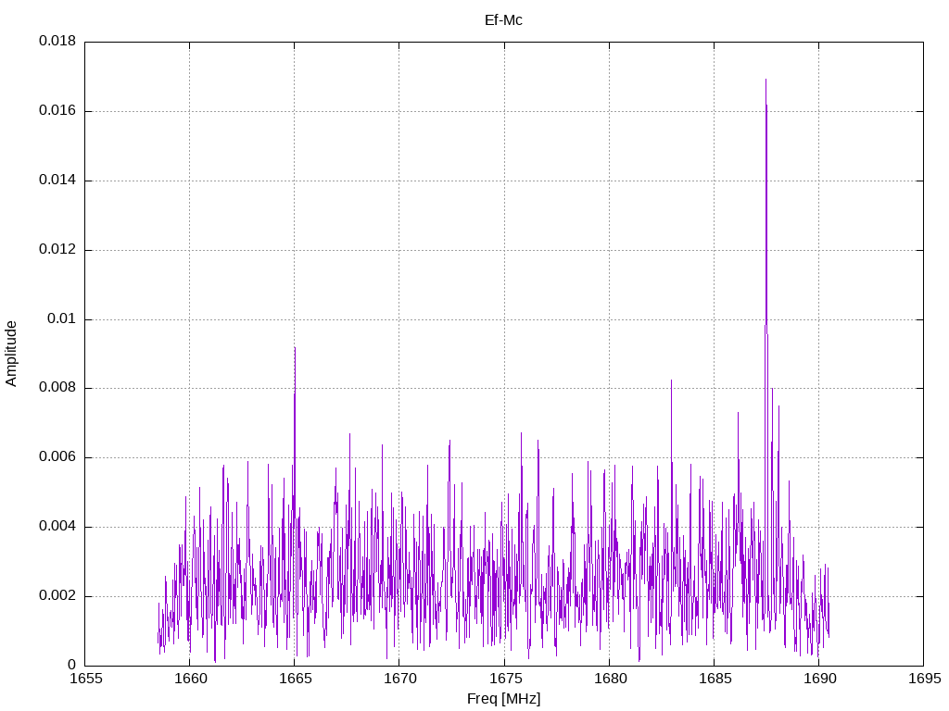This screenshot has width=949, height=711.
Task: Click the tallest peak near 1687.5 MHz
Action: [x=766, y=80]
